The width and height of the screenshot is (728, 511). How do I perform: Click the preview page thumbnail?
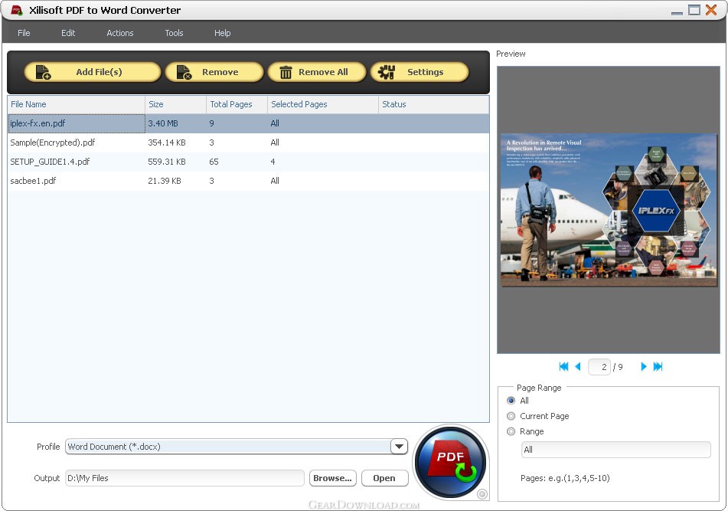[609, 210]
